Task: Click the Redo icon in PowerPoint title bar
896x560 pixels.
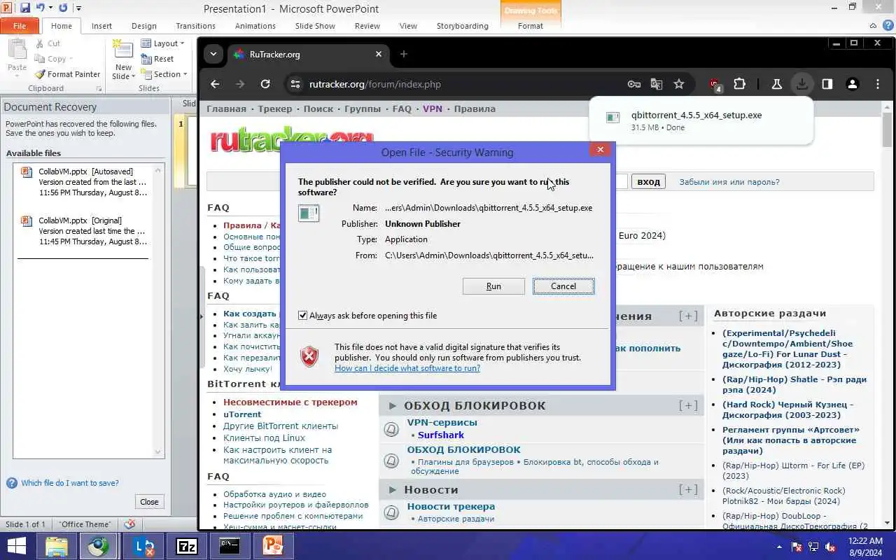Action: pos(63,8)
